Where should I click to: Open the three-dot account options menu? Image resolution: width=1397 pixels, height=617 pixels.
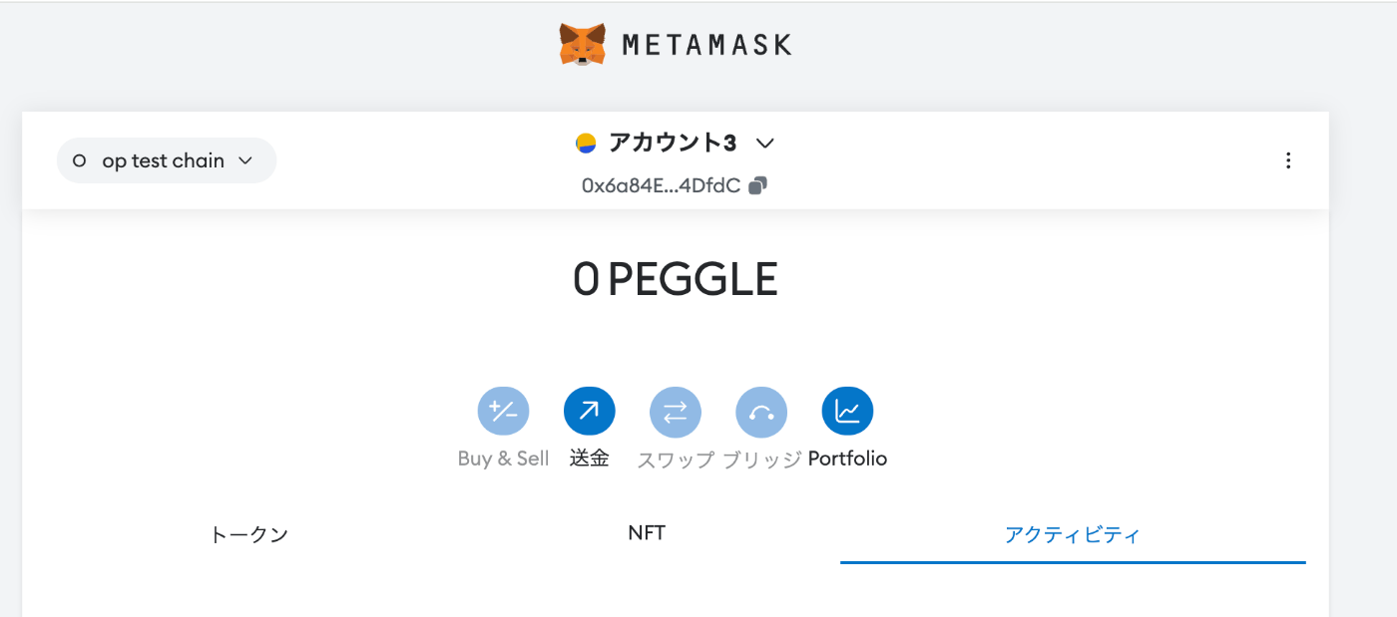tap(1288, 160)
